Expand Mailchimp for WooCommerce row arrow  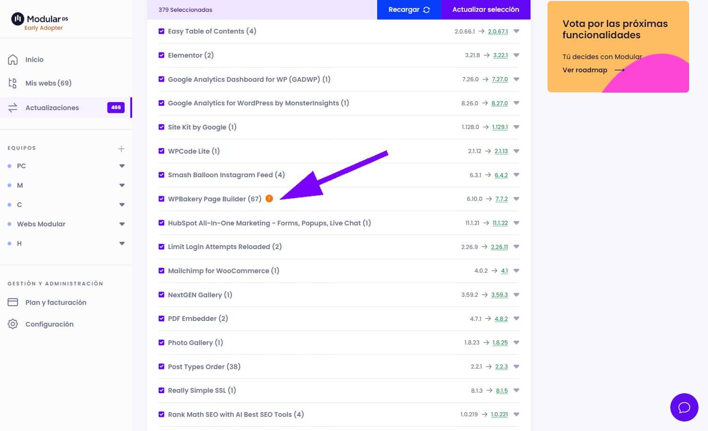[516, 271]
